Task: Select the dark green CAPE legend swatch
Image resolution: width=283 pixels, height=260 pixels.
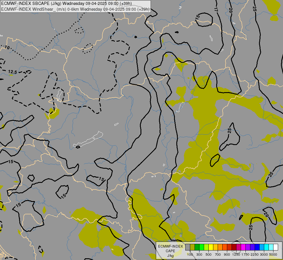Action: coord(197,247)
